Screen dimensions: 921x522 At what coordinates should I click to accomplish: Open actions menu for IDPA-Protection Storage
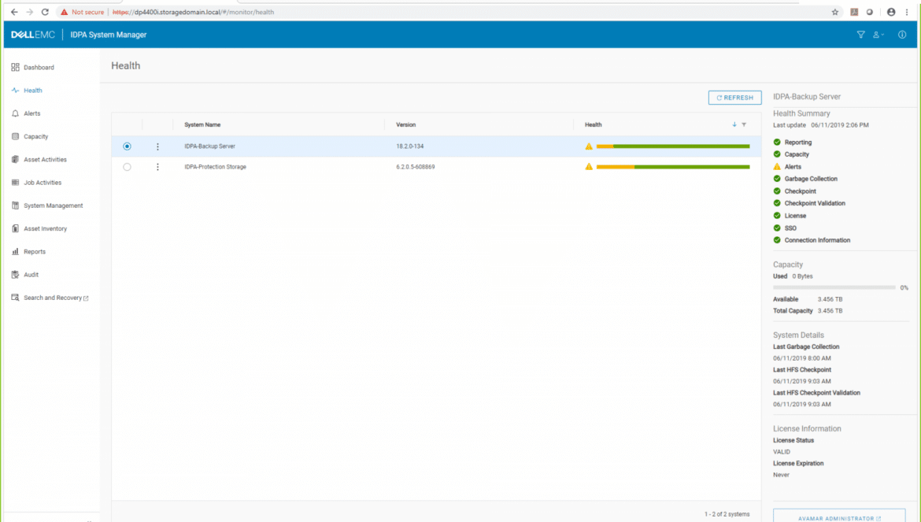[x=157, y=167]
